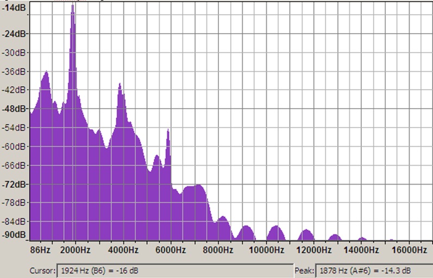Click the 86Hz horizontal axis label

[x=41, y=250]
